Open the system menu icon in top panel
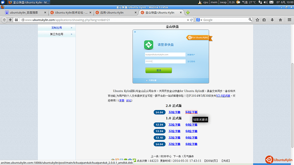The width and height of the screenshot is (294, 165). [x=3, y=2]
